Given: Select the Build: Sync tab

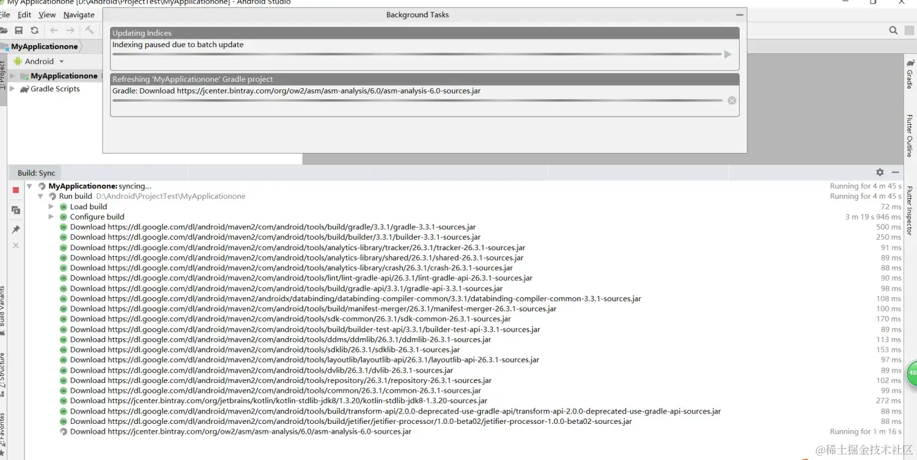Looking at the screenshot, I should tap(36, 173).
